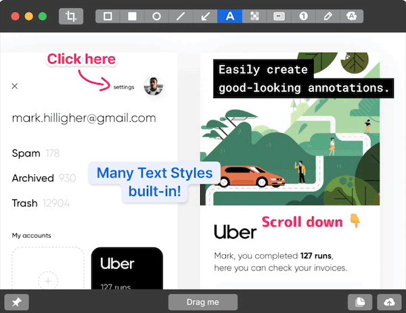Click the Uber email illustration image
The image size is (406, 313).
pos(290,129)
